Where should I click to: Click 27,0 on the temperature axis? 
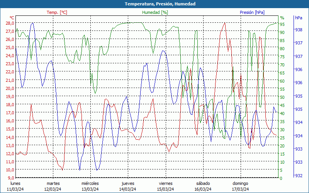coord(10,31)
